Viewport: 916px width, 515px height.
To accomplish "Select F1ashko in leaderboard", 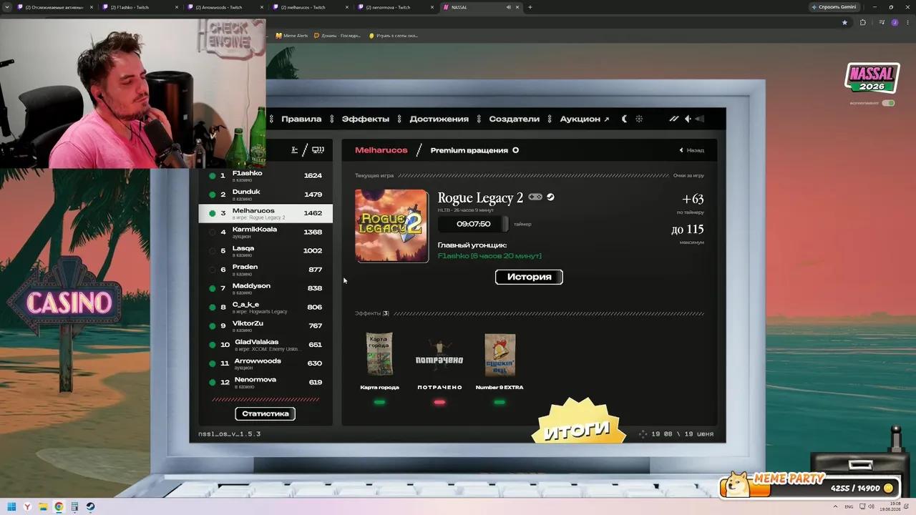I will (265, 176).
